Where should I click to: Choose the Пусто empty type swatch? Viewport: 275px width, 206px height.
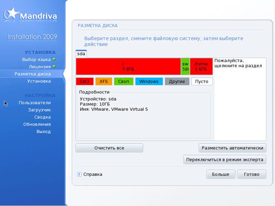pyautogui.click(x=202, y=81)
